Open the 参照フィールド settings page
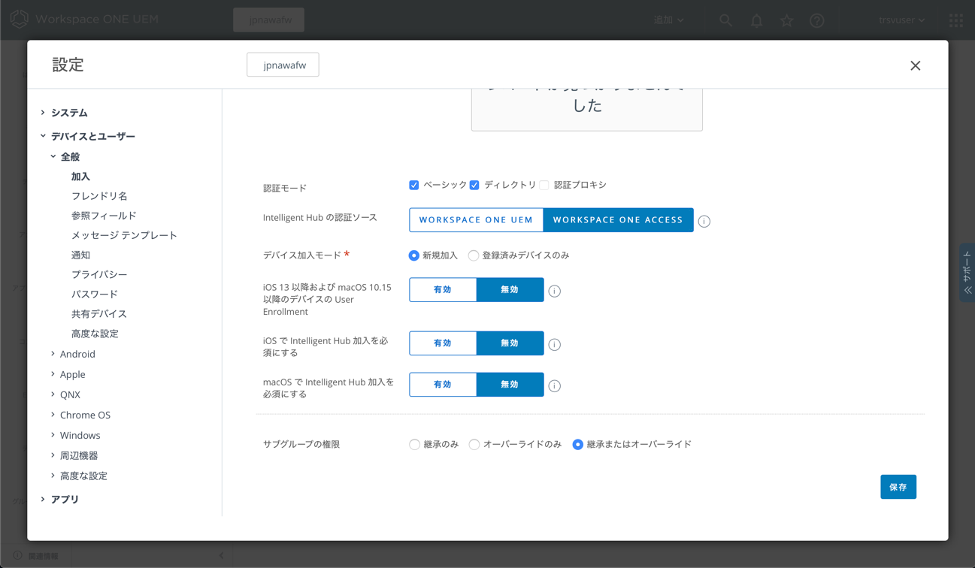Viewport: 975px width, 568px height. coord(104,216)
